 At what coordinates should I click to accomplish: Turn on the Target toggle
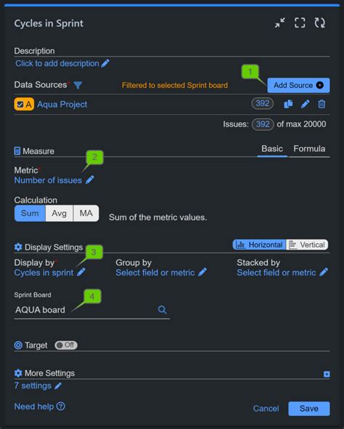66,345
